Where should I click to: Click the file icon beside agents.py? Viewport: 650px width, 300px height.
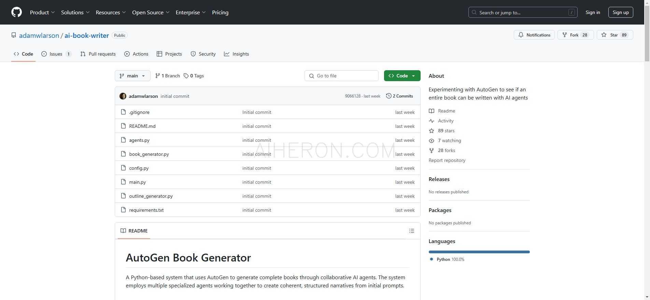(124, 140)
